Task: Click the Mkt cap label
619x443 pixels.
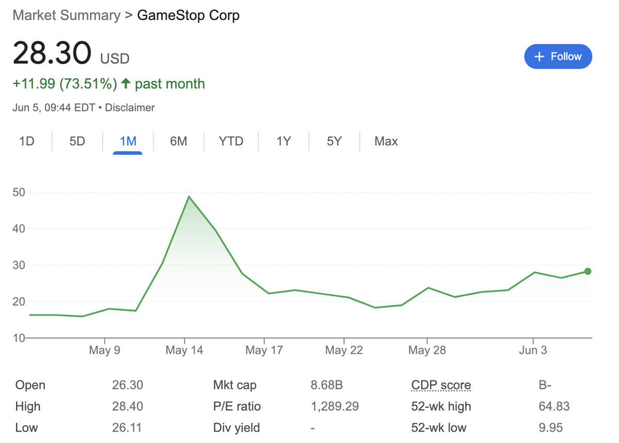Action: coord(235,385)
